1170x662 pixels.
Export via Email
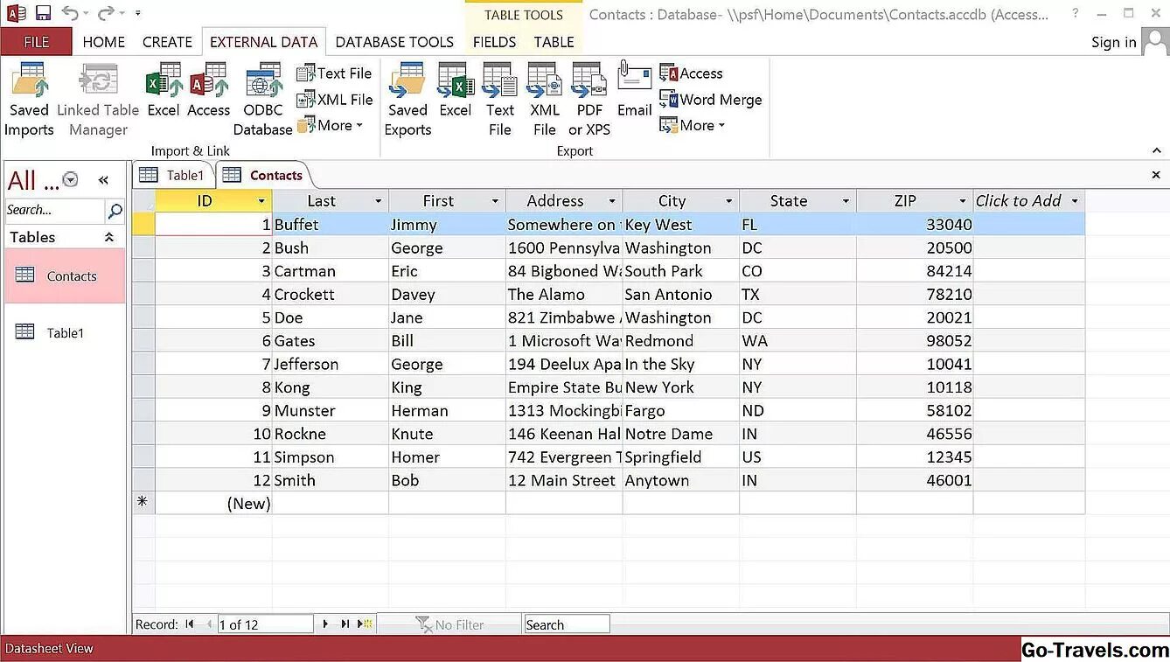pos(635,91)
